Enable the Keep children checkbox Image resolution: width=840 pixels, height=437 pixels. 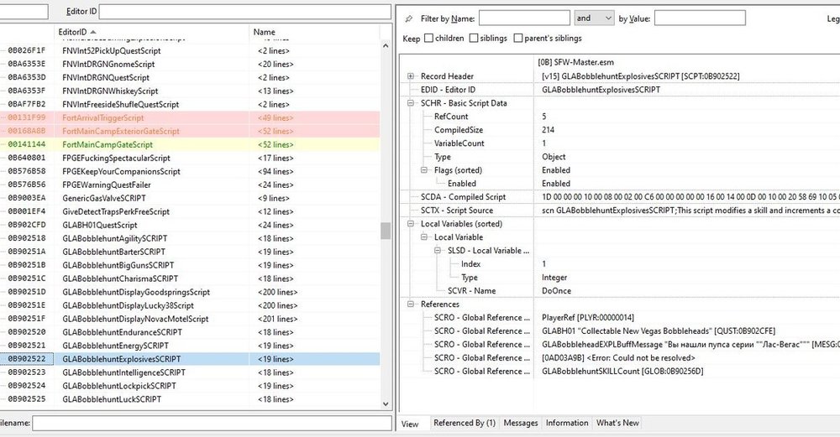coord(428,38)
